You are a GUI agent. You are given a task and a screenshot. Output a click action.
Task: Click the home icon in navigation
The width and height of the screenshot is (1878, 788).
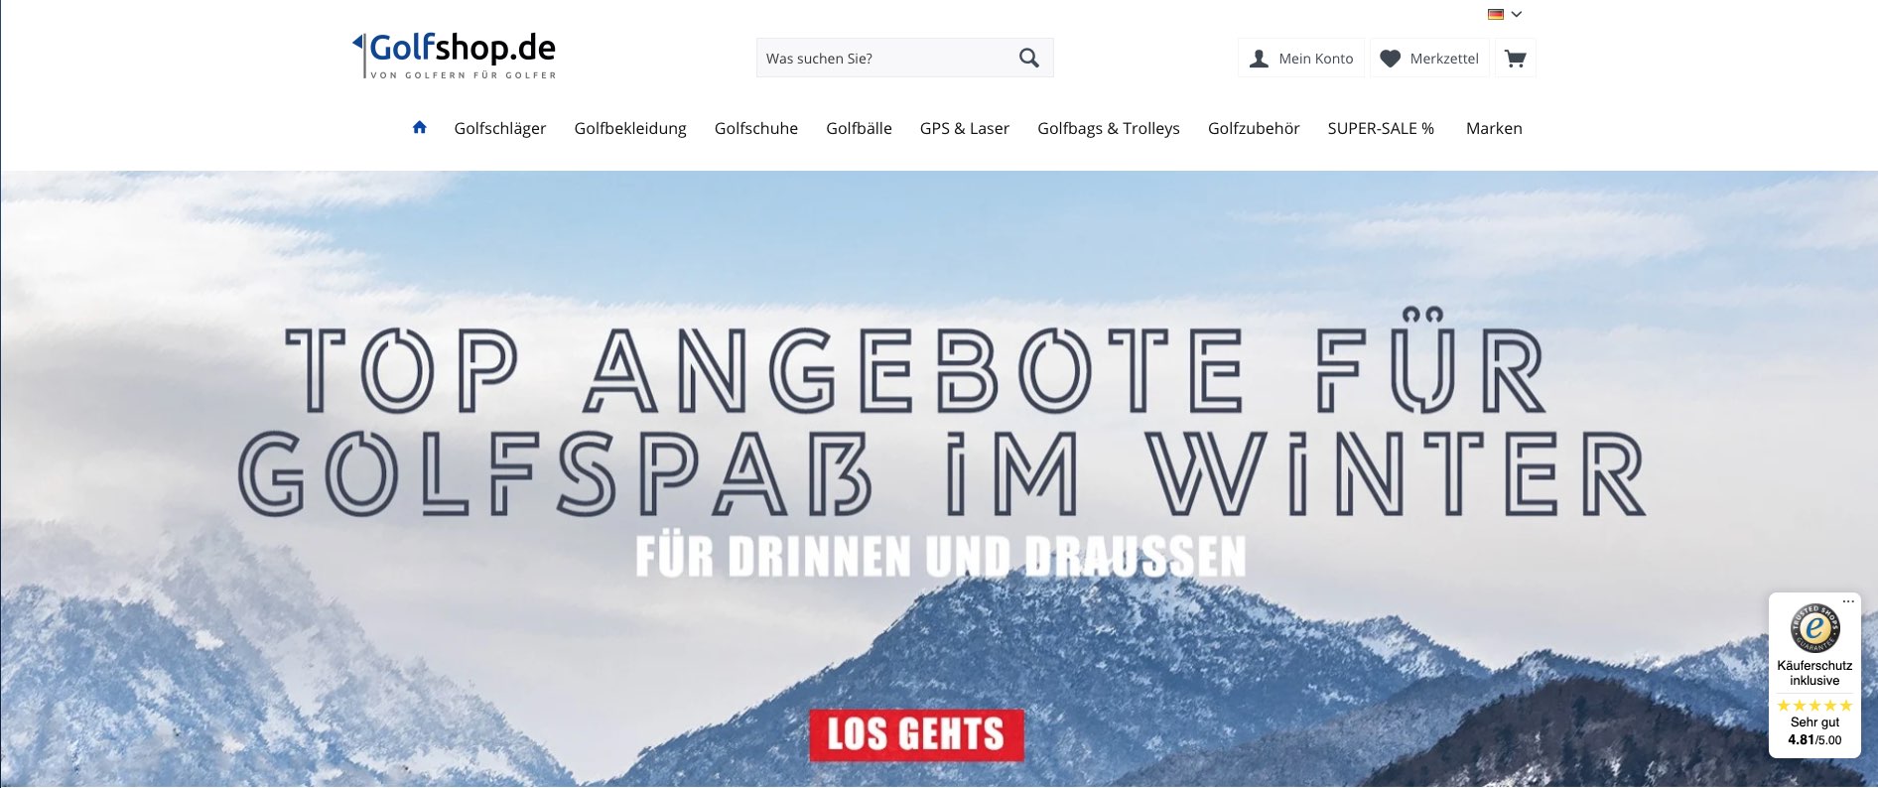tap(420, 127)
